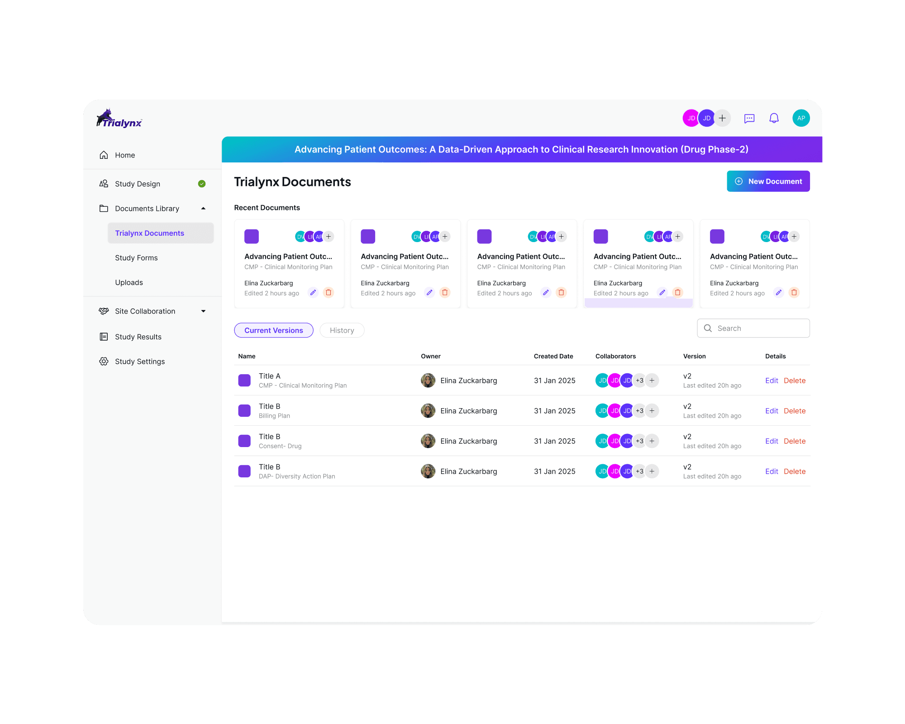
Task: Click the magenta JD avatar in header
Action: [691, 118]
